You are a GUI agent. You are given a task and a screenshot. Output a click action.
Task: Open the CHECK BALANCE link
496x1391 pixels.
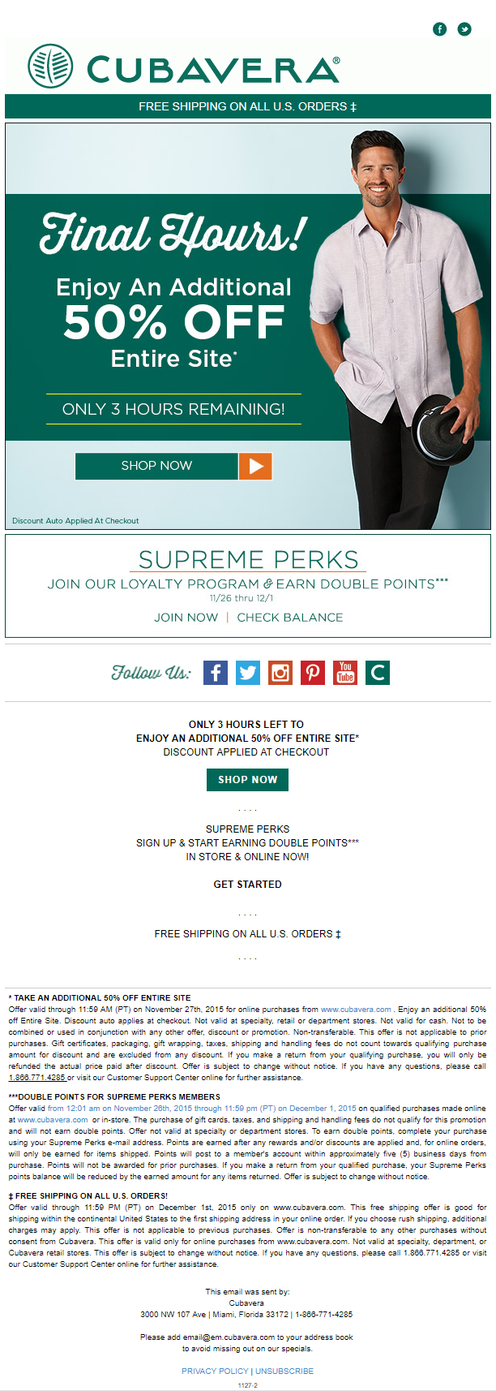click(290, 618)
